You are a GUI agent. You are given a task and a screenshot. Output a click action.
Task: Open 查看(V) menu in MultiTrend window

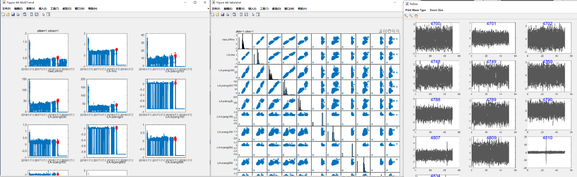31,9
